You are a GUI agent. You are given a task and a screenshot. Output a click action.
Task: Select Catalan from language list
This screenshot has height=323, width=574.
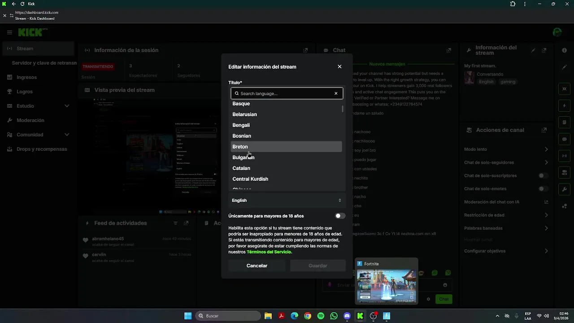(286, 168)
